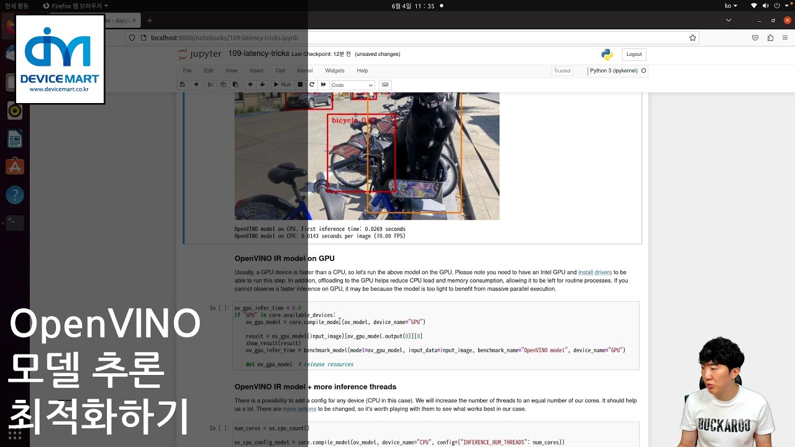Insert cell below with plus icon
The height and width of the screenshot is (447, 795).
click(x=196, y=84)
